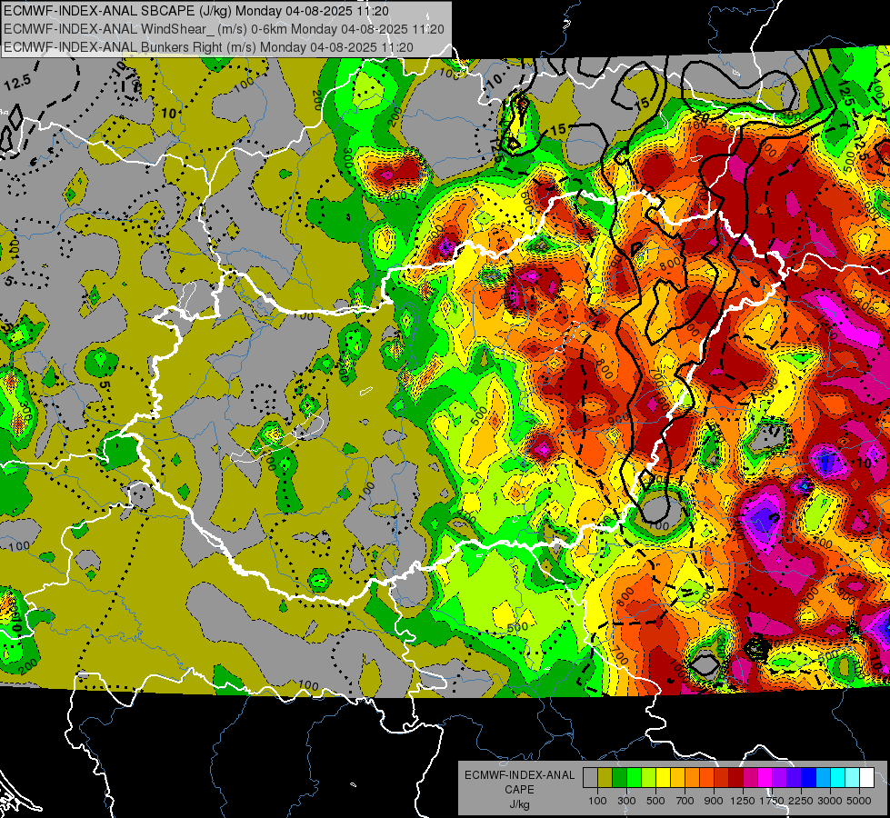This screenshot has height=818, width=890.
Task: Click legend value 500
Action: tap(655, 801)
